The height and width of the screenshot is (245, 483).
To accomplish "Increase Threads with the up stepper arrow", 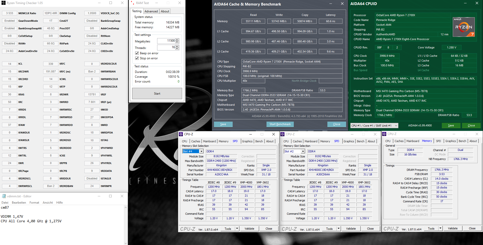I will (x=177, y=46).
